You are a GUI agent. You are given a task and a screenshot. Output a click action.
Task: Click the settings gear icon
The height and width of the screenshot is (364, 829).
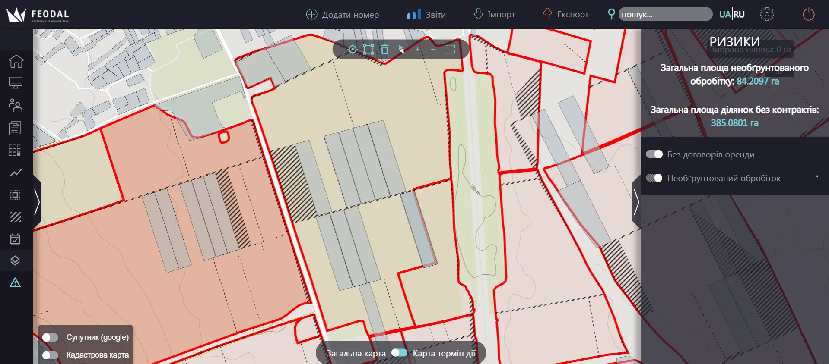tap(766, 14)
